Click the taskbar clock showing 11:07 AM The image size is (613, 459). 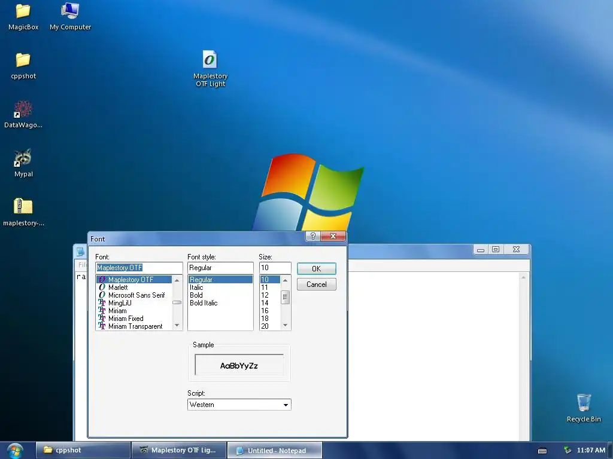pos(591,450)
